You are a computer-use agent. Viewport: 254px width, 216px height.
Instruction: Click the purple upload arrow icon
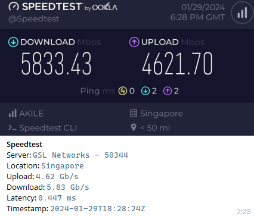click(134, 42)
